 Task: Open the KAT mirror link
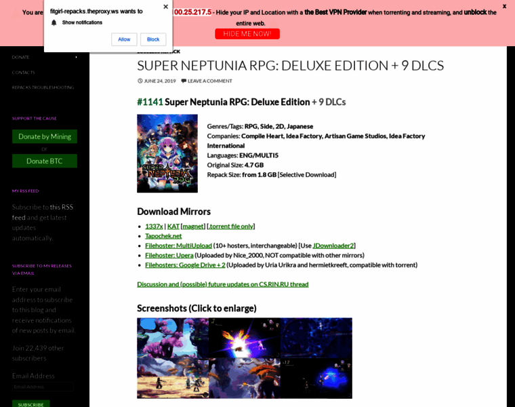click(x=173, y=226)
